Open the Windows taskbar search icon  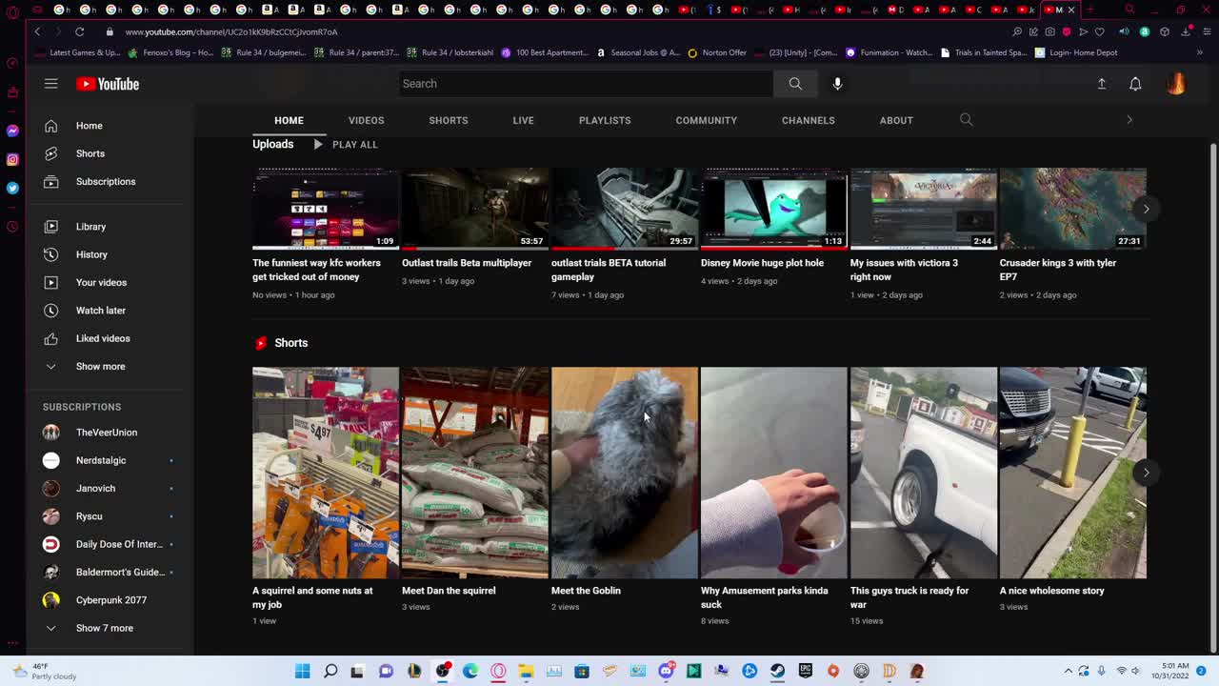coord(330,671)
